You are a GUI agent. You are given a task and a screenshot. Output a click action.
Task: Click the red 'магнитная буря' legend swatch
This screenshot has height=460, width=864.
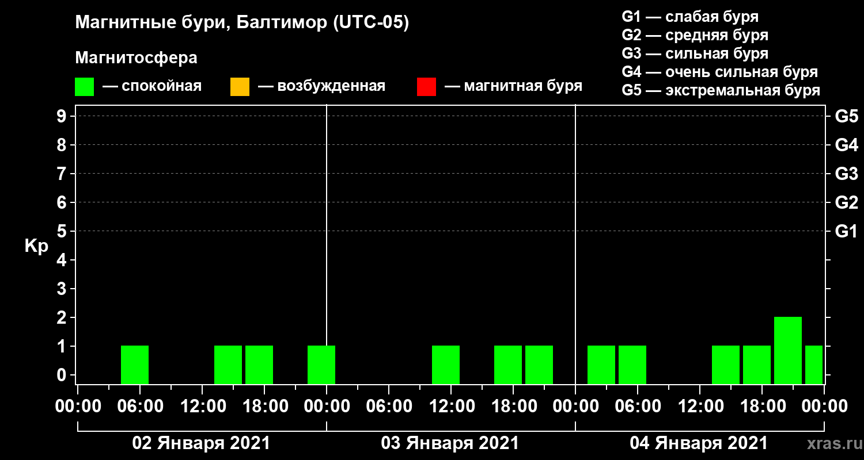pyautogui.click(x=426, y=87)
